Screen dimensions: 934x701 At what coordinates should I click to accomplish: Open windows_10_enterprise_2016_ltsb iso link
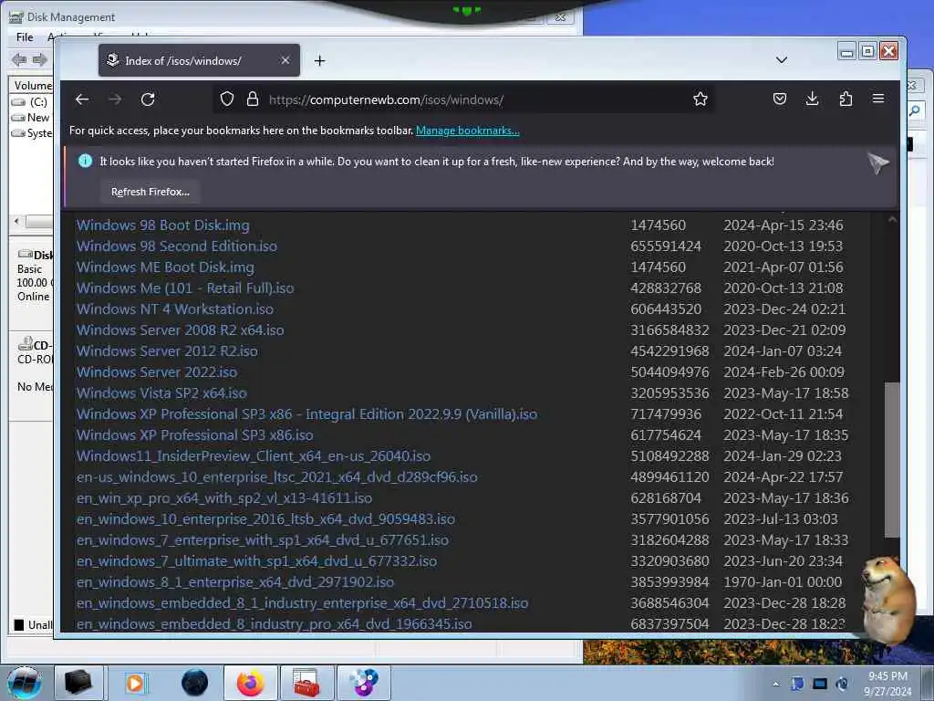[x=265, y=518]
